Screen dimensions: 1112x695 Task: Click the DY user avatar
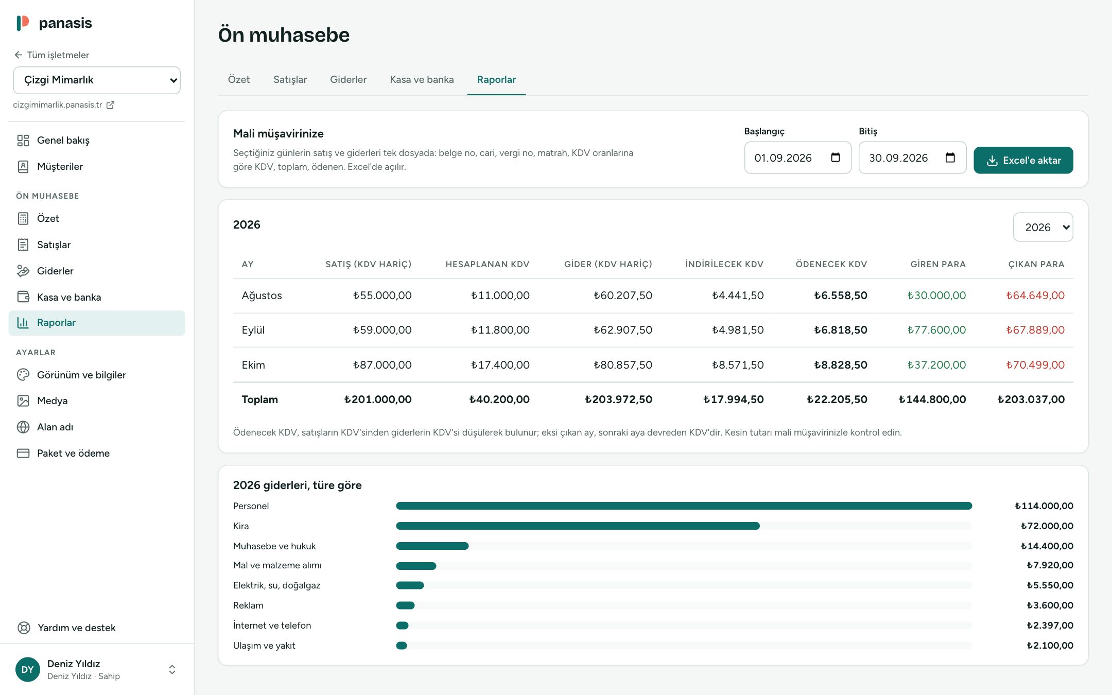28,670
